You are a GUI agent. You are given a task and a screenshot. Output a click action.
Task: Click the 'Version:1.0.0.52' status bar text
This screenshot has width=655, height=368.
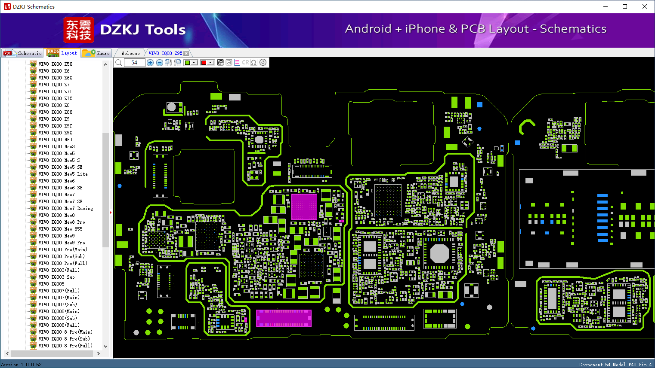tap(21, 365)
